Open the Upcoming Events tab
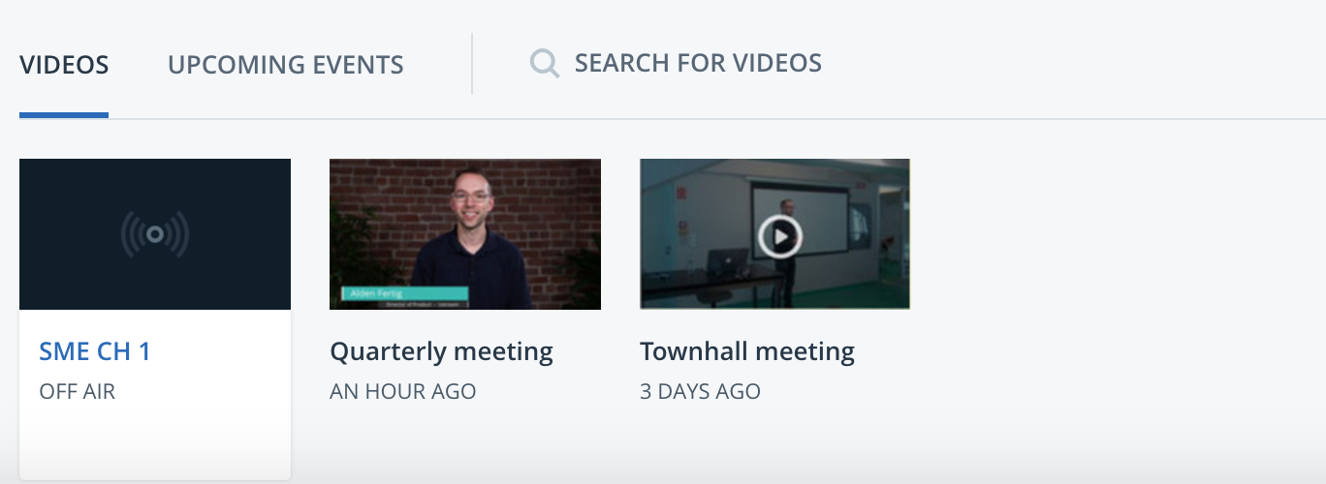1326x484 pixels. pyautogui.click(x=286, y=65)
